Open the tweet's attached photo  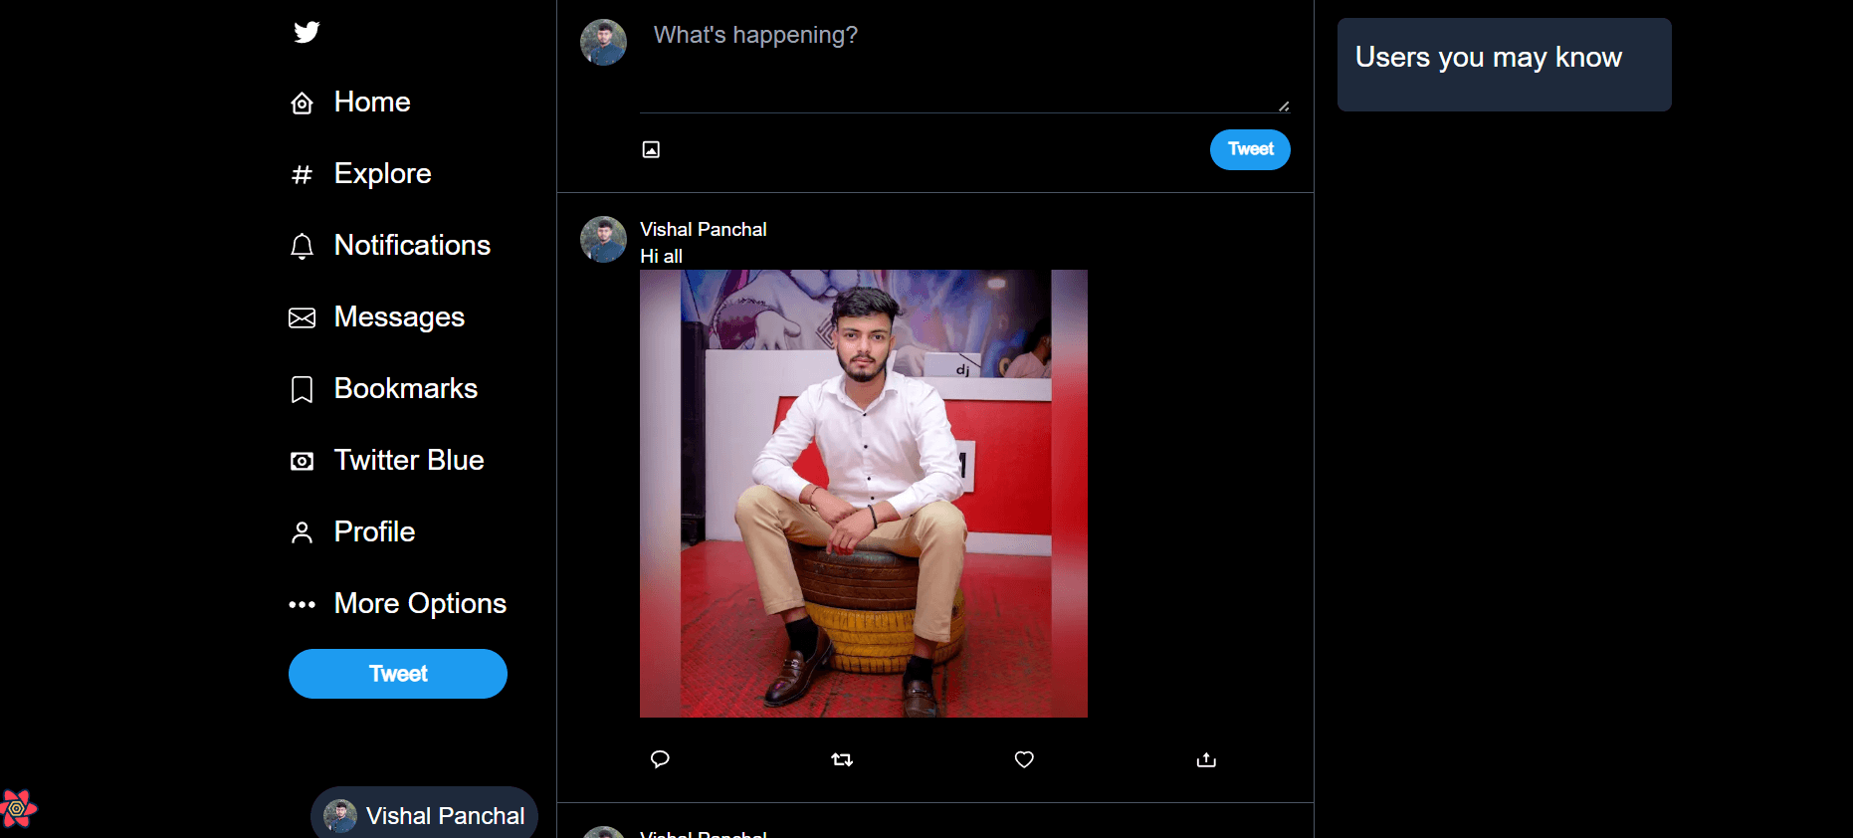pos(864,494)
